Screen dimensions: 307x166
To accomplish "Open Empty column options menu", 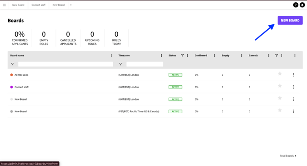I will 241,55.
